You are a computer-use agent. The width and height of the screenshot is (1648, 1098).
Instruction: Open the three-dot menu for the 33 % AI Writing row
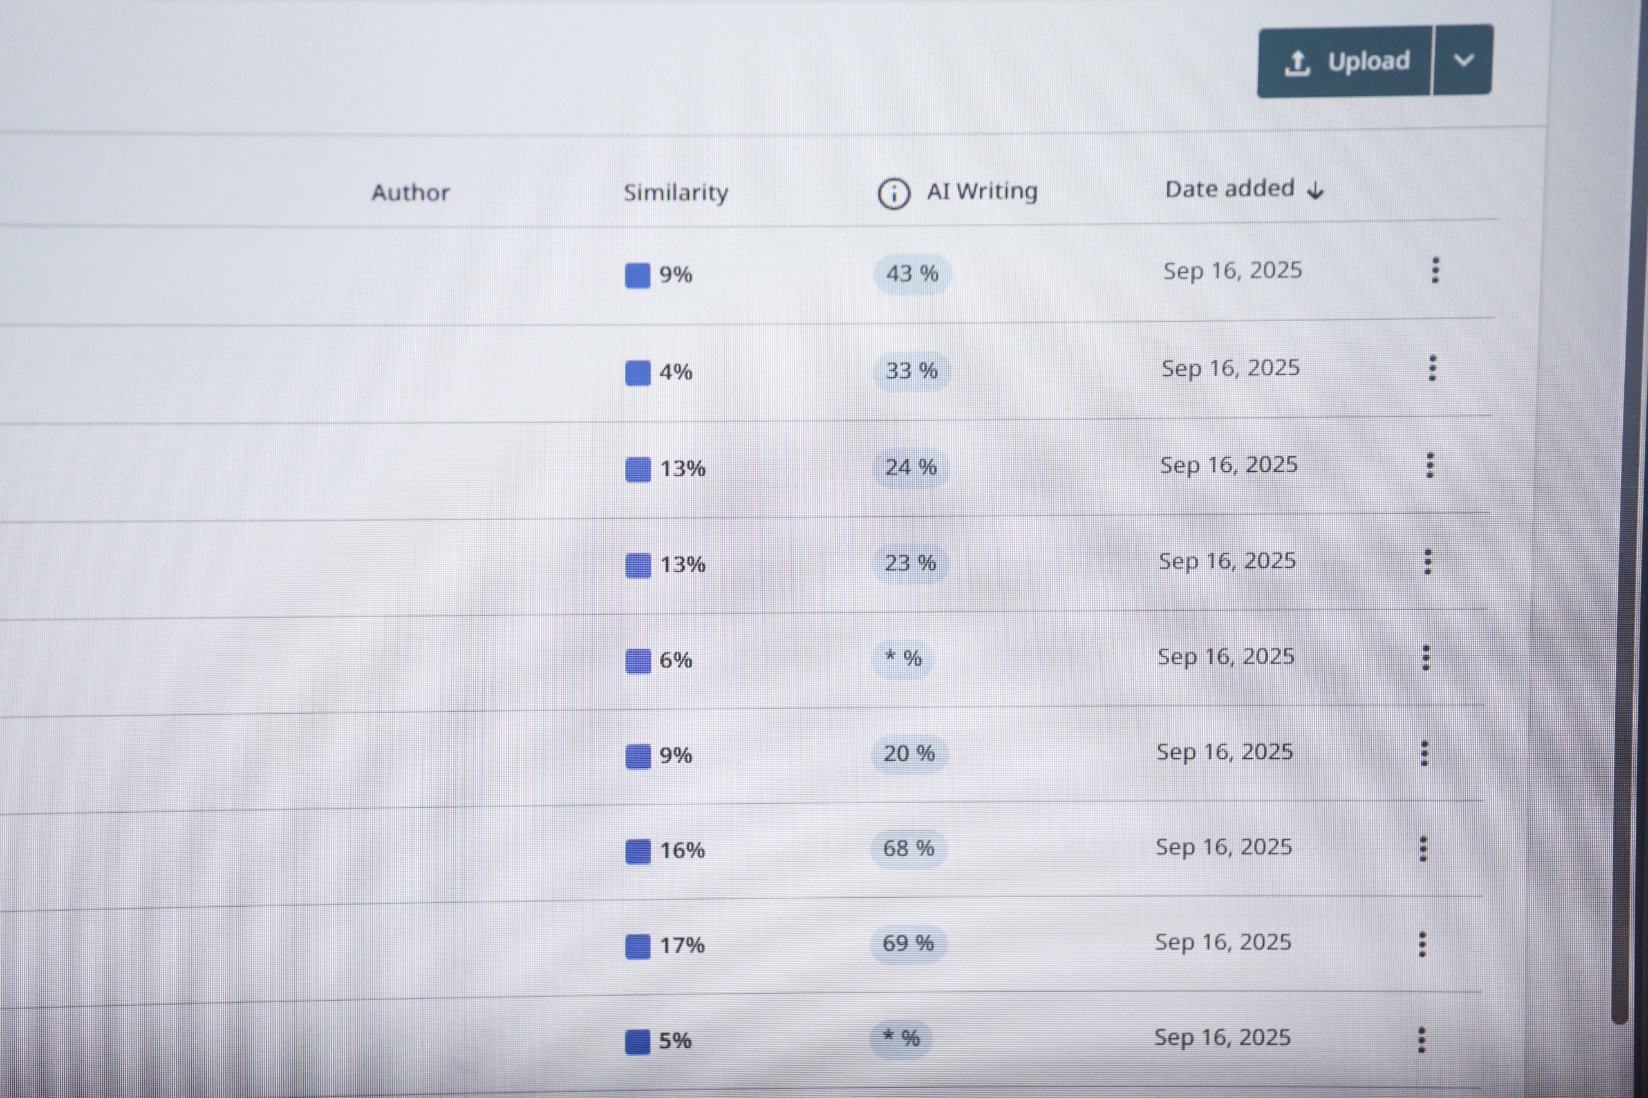pos(1432,368)
